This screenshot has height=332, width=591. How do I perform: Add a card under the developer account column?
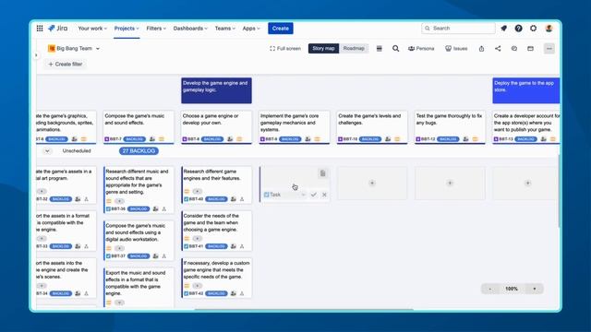[527, 183]
